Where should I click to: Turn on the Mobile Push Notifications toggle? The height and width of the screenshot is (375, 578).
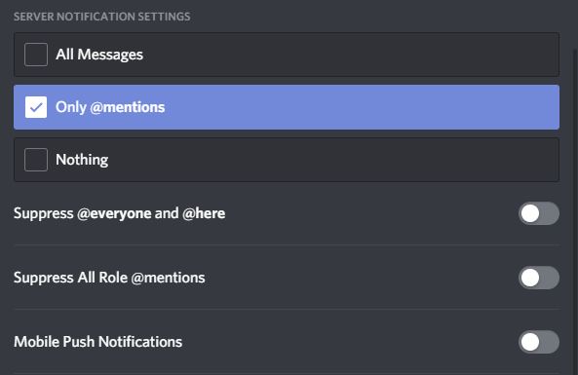click(x=539, y=342)
